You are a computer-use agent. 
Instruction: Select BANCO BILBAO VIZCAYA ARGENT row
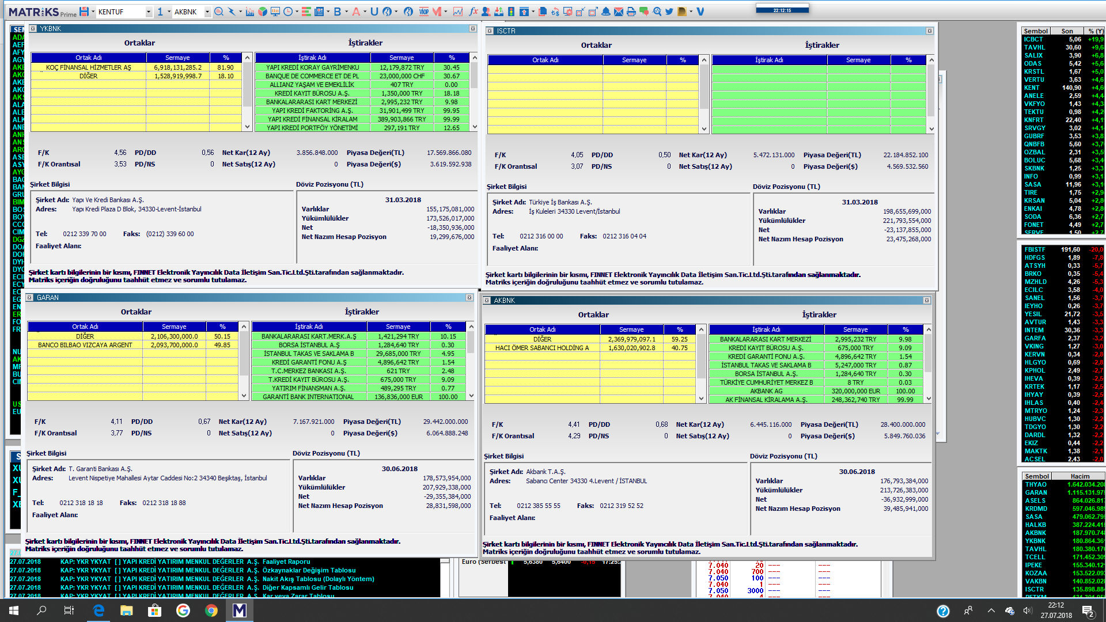(x=132, y=345)
